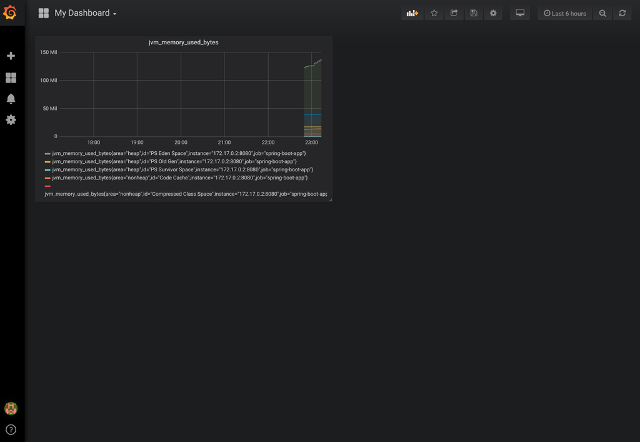Open the Dashboards icon in sidebar
The image size is (640, 442).
click(11, 78)
